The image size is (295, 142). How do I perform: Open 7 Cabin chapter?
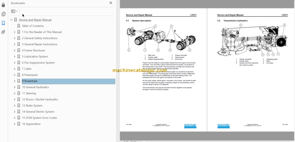[x=27, y=69]
